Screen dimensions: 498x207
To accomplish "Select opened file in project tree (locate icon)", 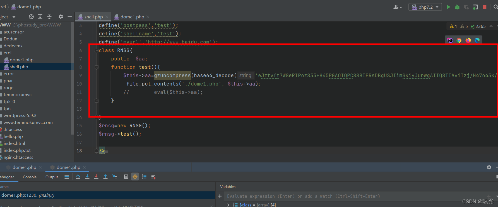I will [x=31, y=17].
